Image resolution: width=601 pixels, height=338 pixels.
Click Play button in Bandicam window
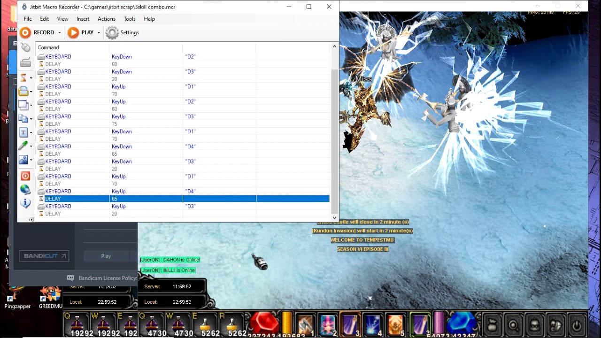point(106,256)
